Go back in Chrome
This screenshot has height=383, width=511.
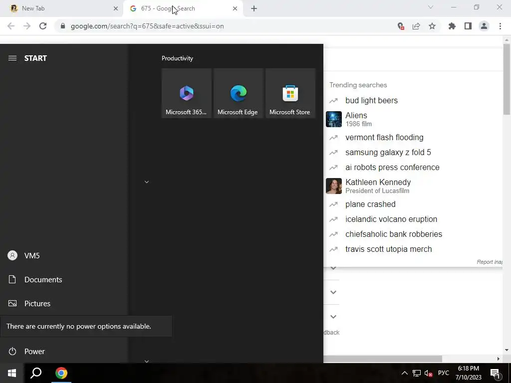tap(11, 26)
